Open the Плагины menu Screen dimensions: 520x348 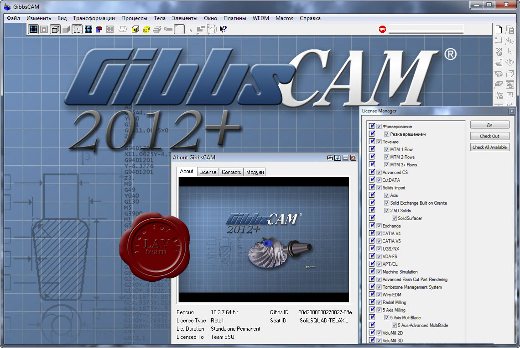pyautogui.click(x=235, y=18)
